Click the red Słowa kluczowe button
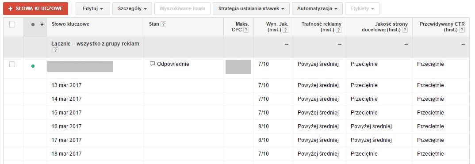 pyautogui.click(x=36, y=8)
